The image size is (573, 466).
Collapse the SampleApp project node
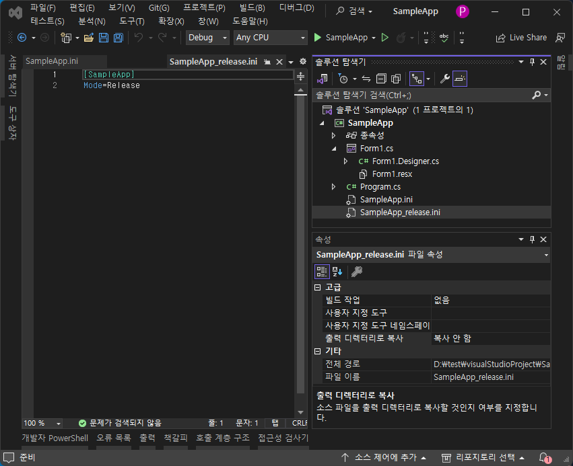pos(322,123)
